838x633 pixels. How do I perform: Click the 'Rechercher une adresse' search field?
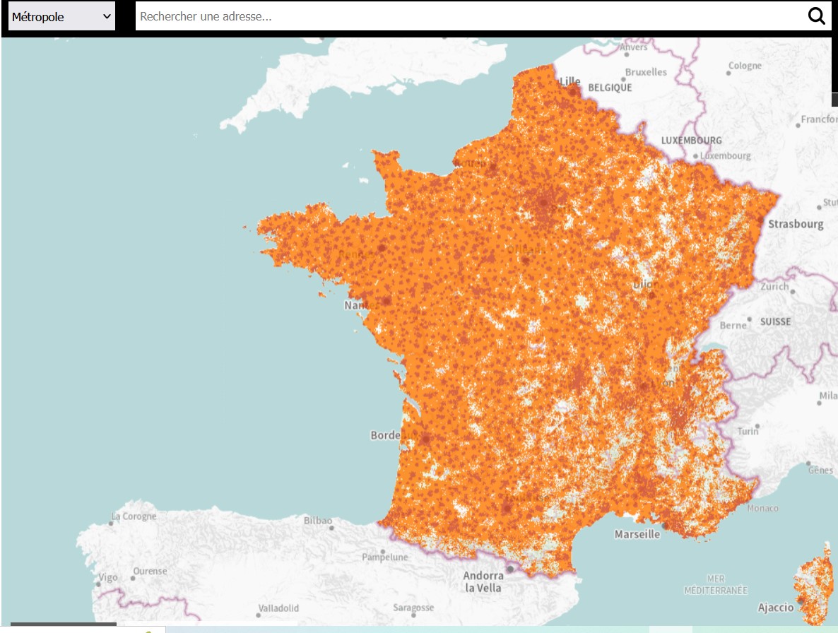pyautogui.click(x=466, y=16)
